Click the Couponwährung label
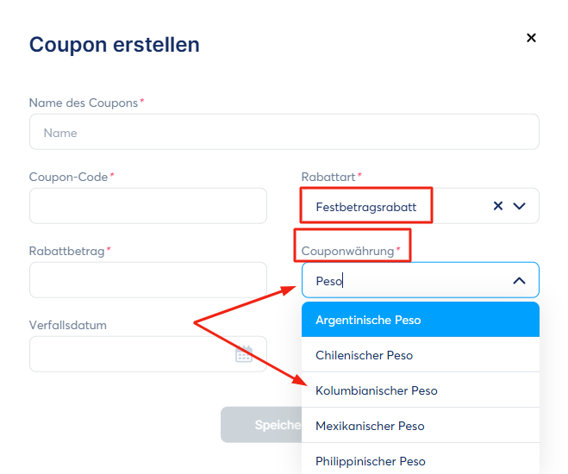The width and height of the screenshot is (568, 474). [x=347, y=251]
